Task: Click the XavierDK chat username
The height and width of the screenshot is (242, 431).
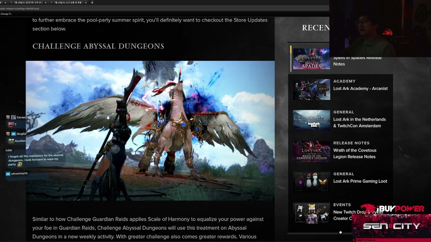Action: tap(23, 117)
